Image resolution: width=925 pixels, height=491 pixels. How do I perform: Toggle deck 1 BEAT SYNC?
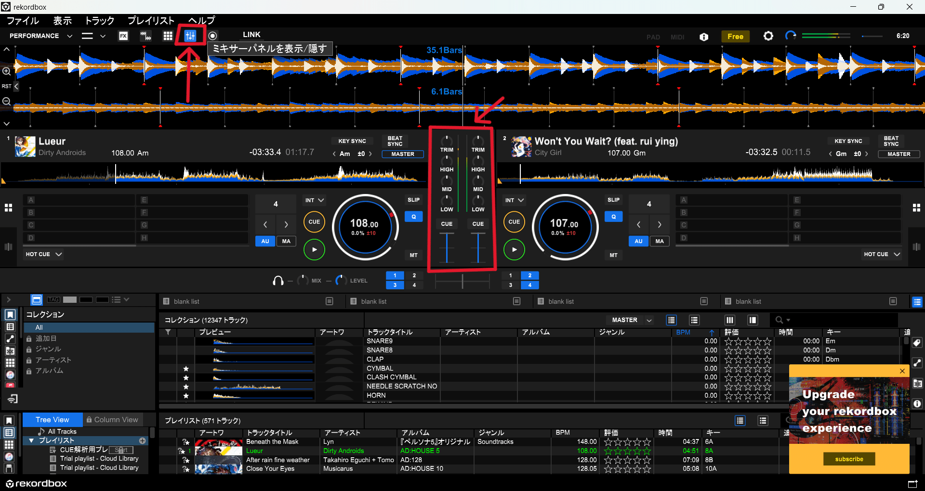395,141
